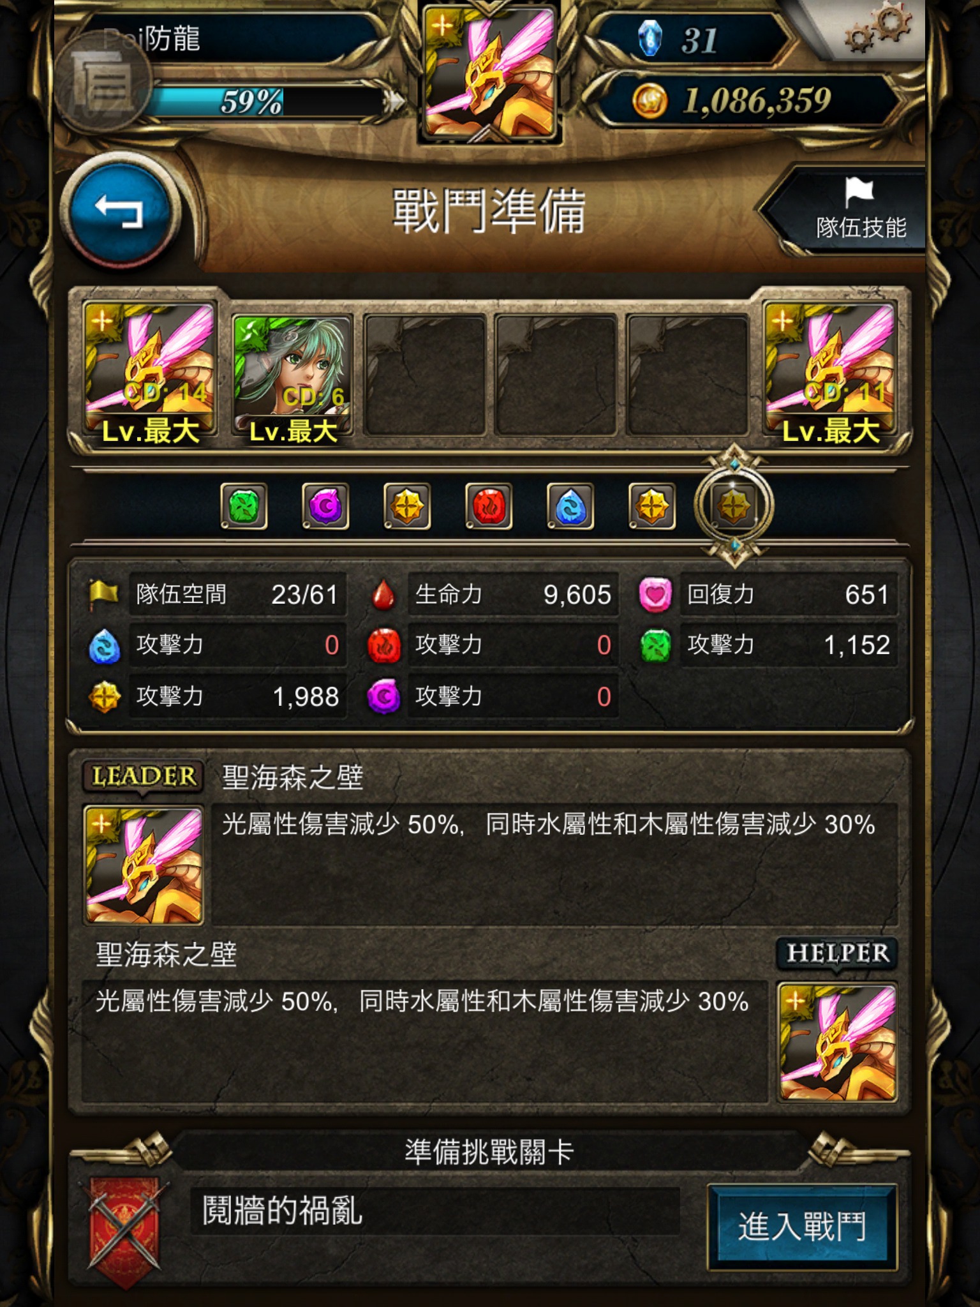Tap the crossed swords stage banner icon

point(125,1229)
